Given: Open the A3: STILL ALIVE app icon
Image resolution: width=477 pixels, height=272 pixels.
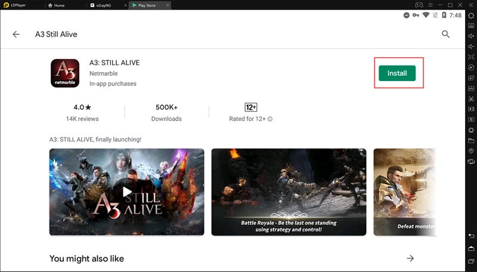Looking at the screenshot, I should [x=65, y=73].
